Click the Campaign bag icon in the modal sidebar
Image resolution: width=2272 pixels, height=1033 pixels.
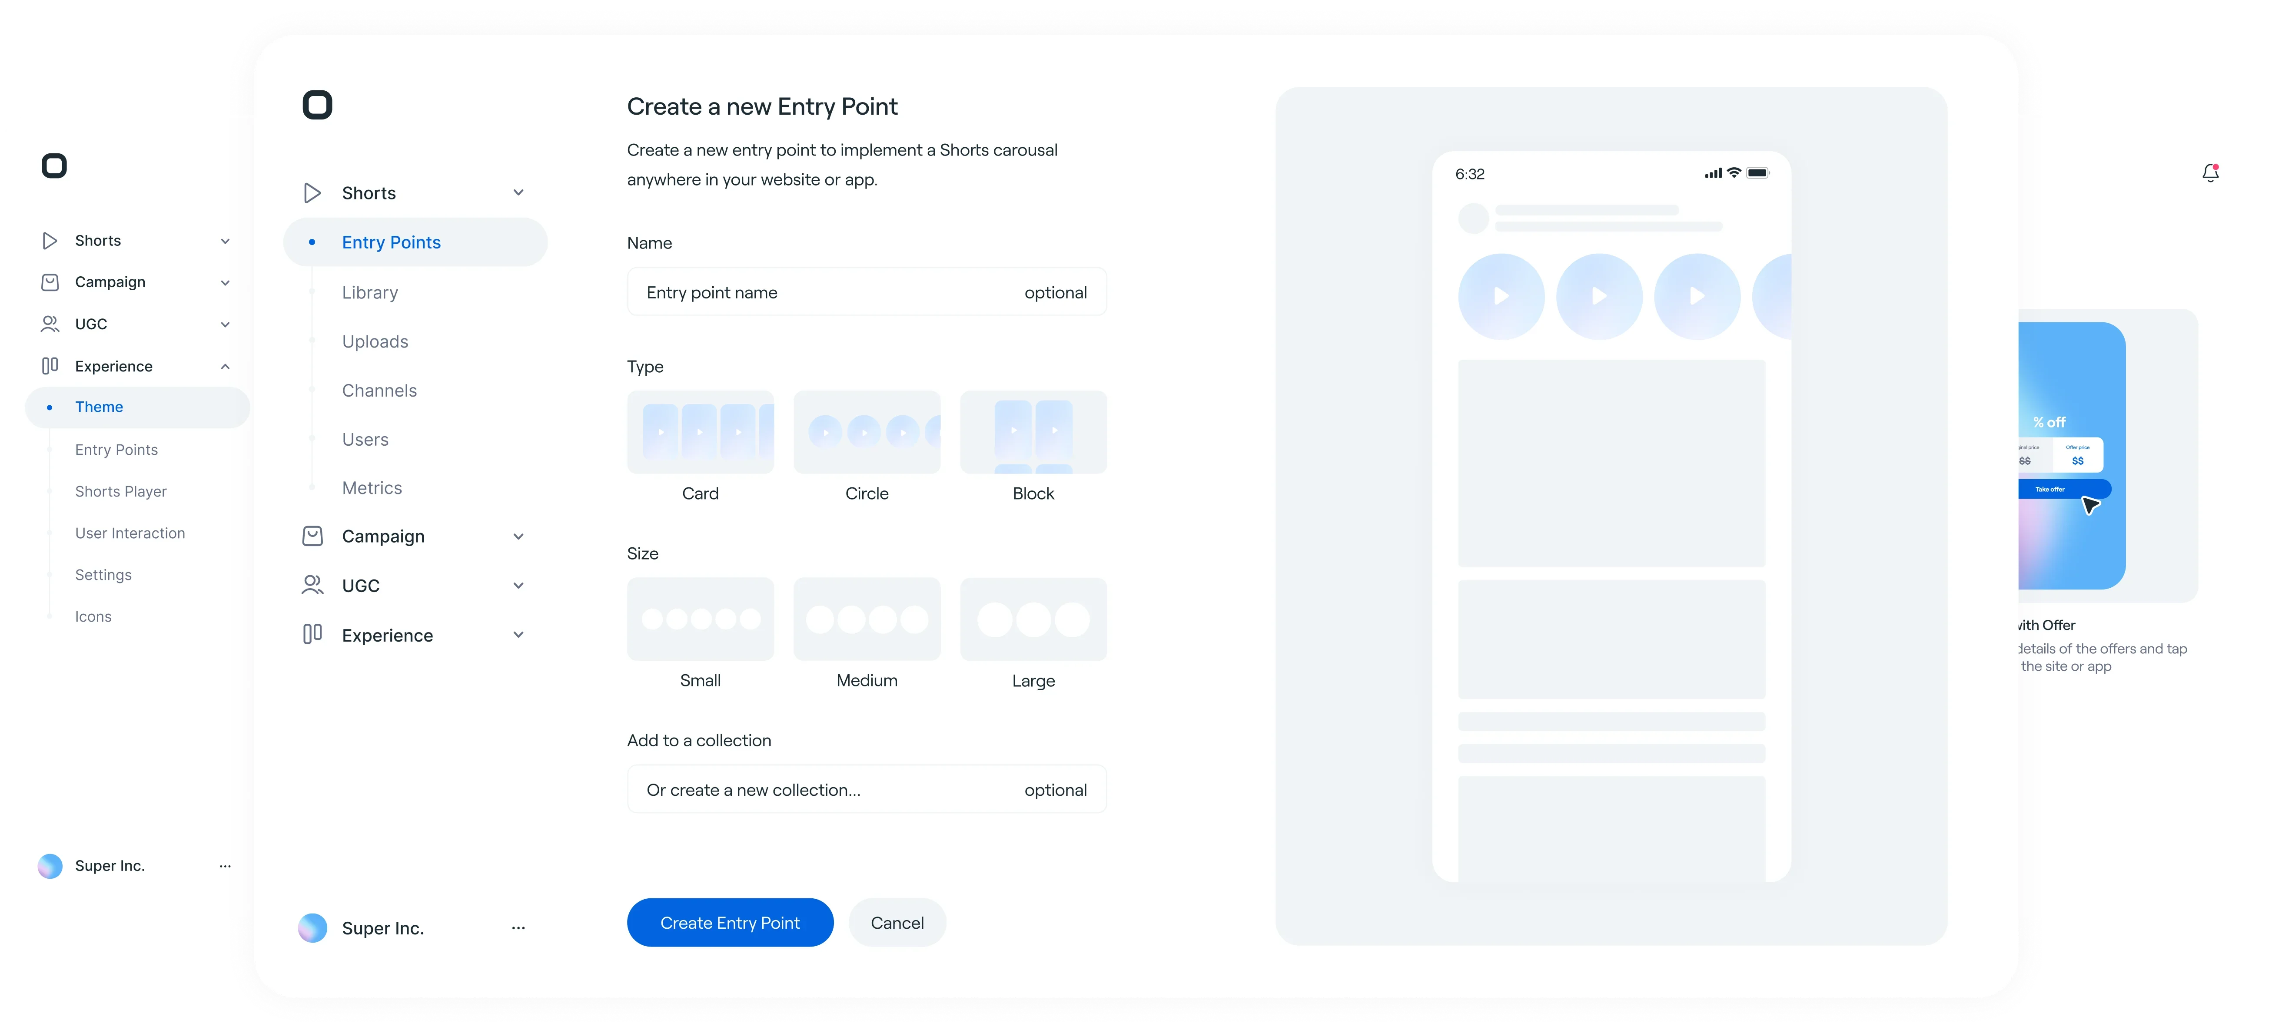(x=312, y=536)
